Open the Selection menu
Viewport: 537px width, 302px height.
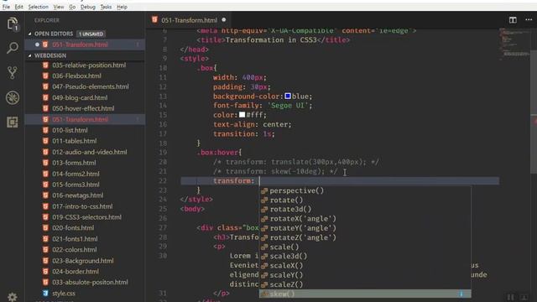point(38,7)
